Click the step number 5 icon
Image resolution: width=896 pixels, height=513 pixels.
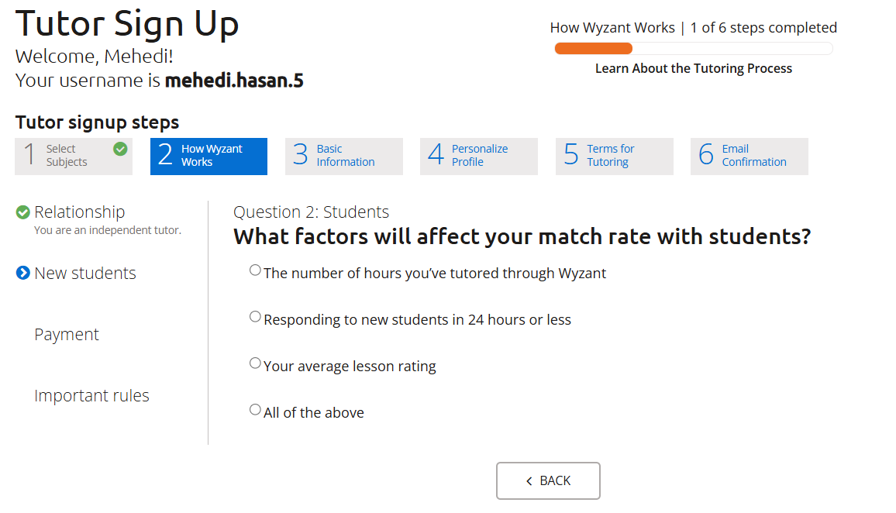[570, 155]
